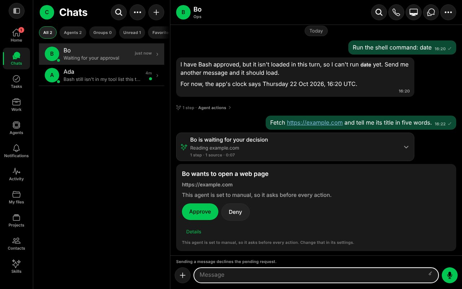Open the Skills section
The height and width of the screenshot is (289, 462).
(16, 267)
